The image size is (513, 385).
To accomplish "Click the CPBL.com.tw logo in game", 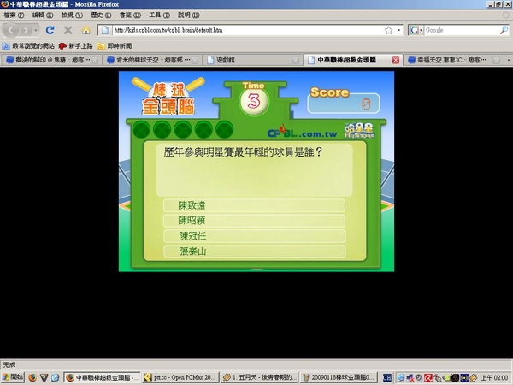I will pos(302,132).
